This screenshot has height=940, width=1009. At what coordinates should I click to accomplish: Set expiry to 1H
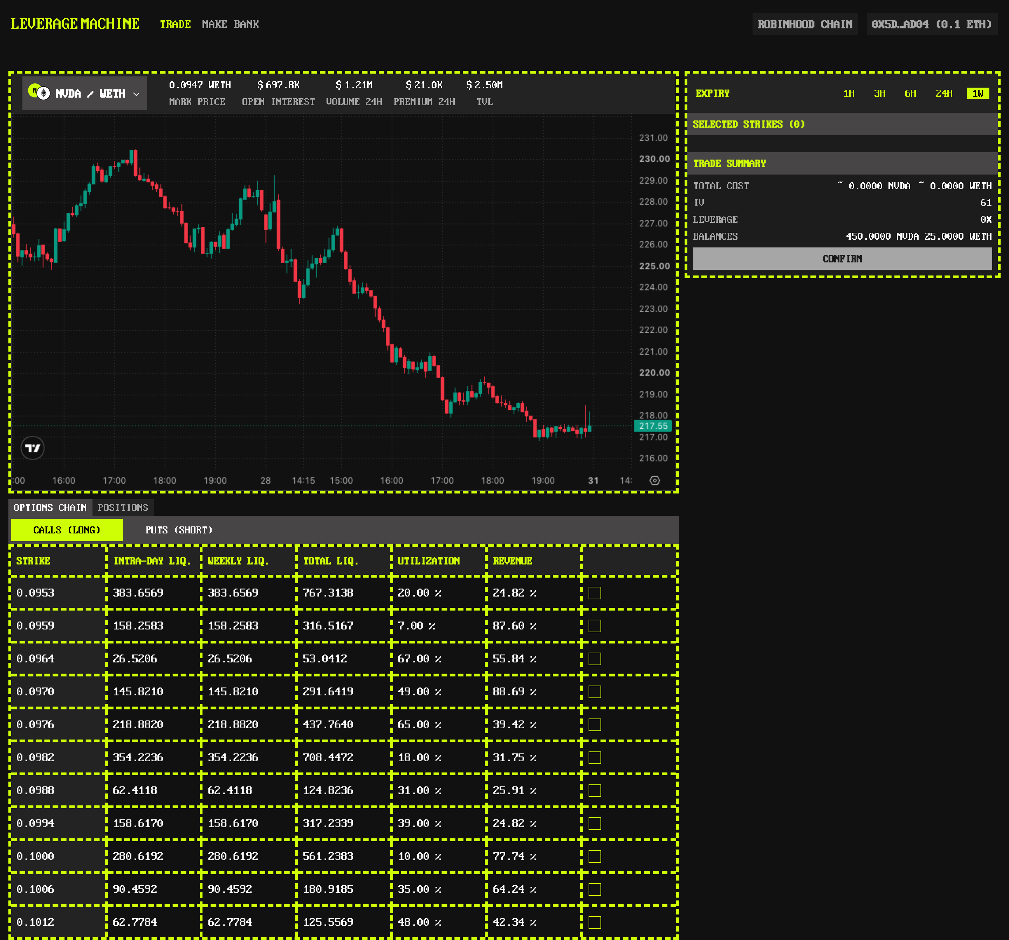pos(849,94)
